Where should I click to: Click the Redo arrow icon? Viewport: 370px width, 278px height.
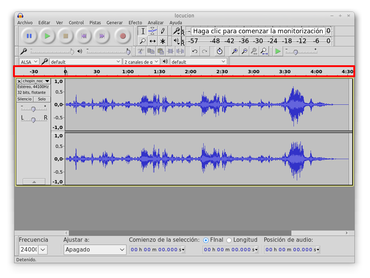[205, 51]
